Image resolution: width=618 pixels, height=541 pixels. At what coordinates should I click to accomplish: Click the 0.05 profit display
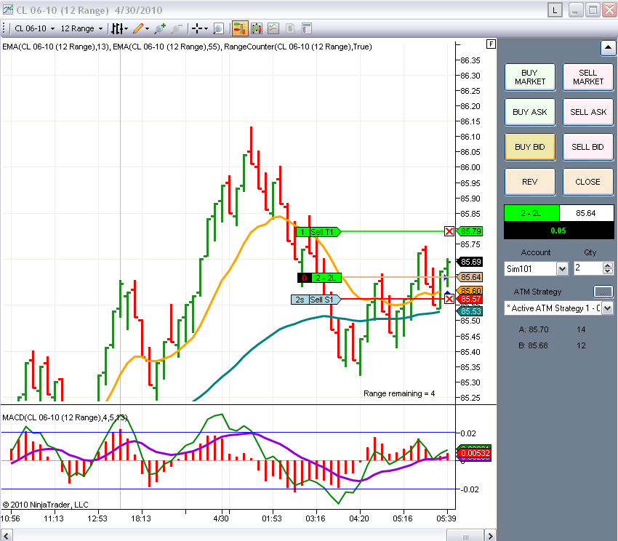[x=558, y=231]
